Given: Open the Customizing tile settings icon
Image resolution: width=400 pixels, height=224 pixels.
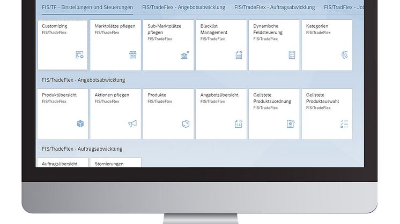Looking at the screenshot, I should click(x=79, y=55).
